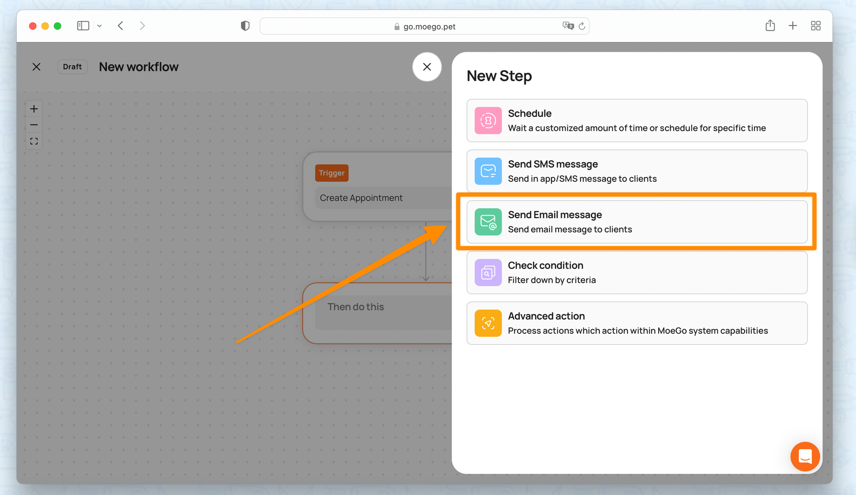
Task: Reload the page in browser
Action: 582,26
